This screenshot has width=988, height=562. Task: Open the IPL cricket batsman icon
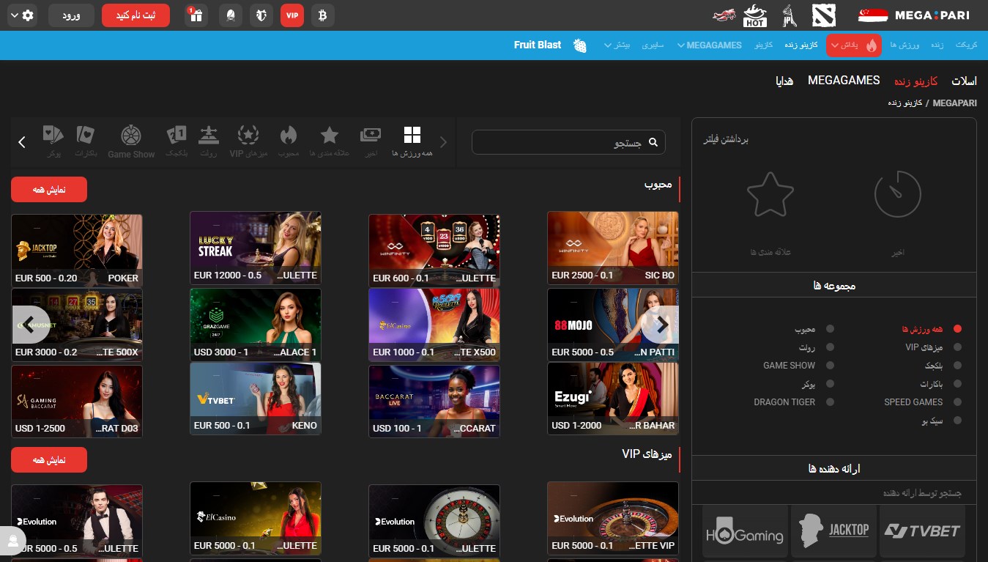point(790,15)
